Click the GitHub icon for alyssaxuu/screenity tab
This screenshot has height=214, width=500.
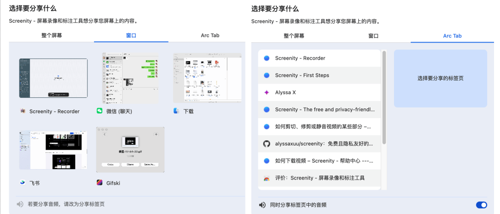[266, 144]
